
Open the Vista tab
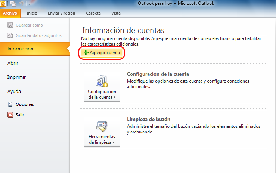pos(116,13)
